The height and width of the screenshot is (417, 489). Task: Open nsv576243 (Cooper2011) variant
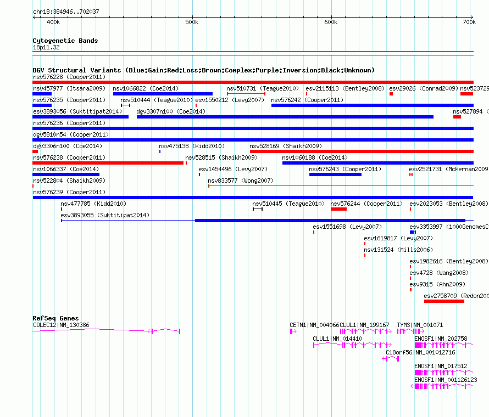(x=335, y=174)
